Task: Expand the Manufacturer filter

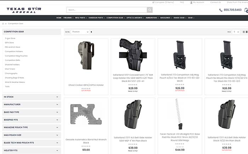Action: (x=32, y=104)
